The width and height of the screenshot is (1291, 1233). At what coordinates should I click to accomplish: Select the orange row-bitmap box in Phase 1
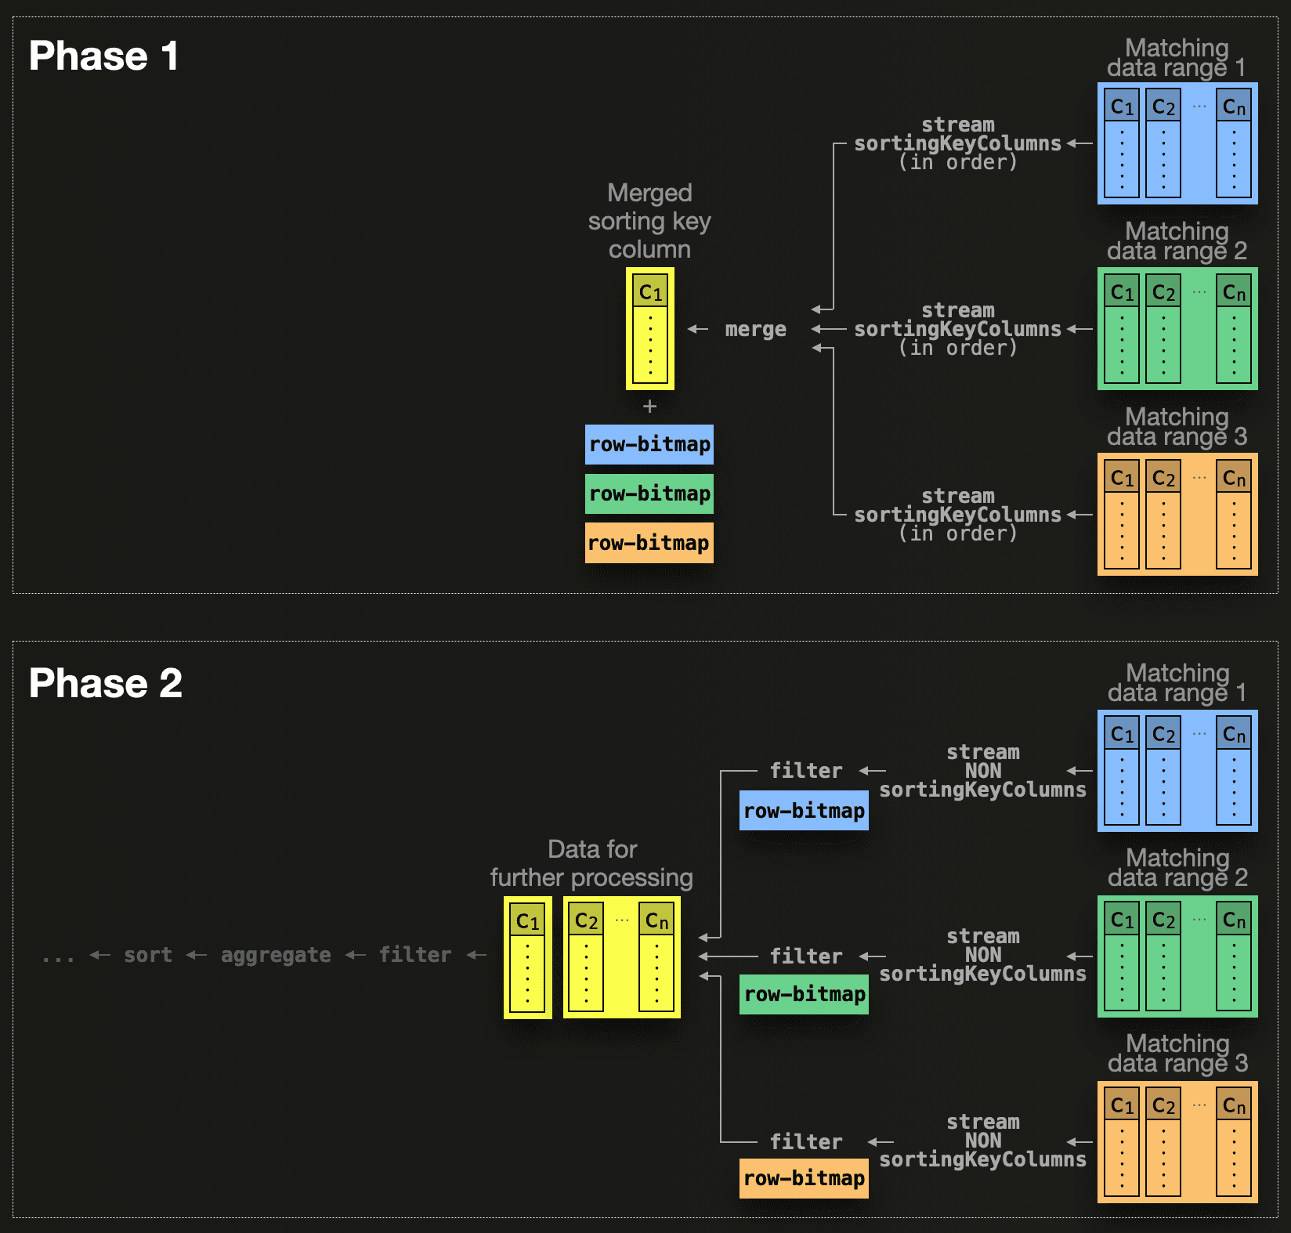[649, 543]
